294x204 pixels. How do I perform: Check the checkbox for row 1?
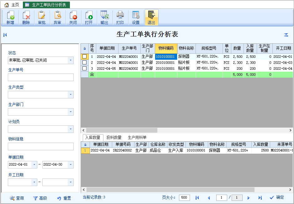[85, 56]
